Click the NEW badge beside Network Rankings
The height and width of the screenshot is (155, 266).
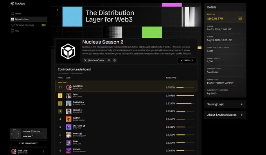(x=43, y=25)
